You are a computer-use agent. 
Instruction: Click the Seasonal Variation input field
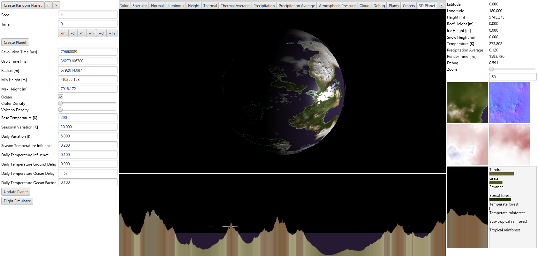coord(87,127)
